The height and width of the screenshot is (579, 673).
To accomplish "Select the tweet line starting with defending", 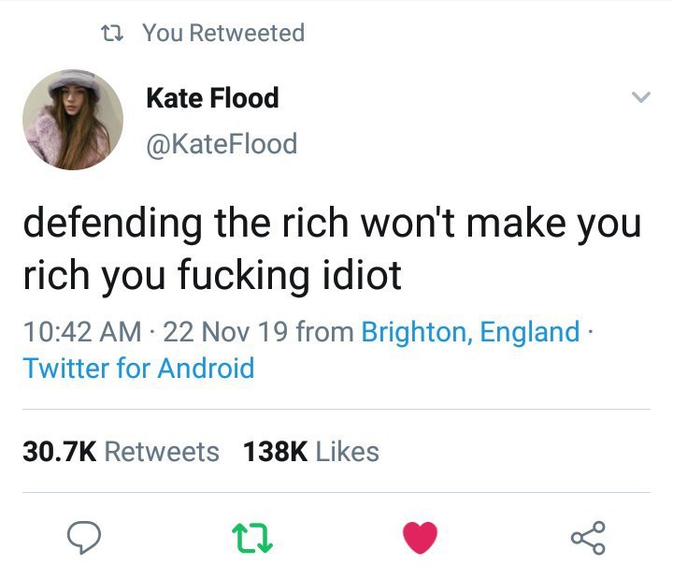I will (332, 224).
